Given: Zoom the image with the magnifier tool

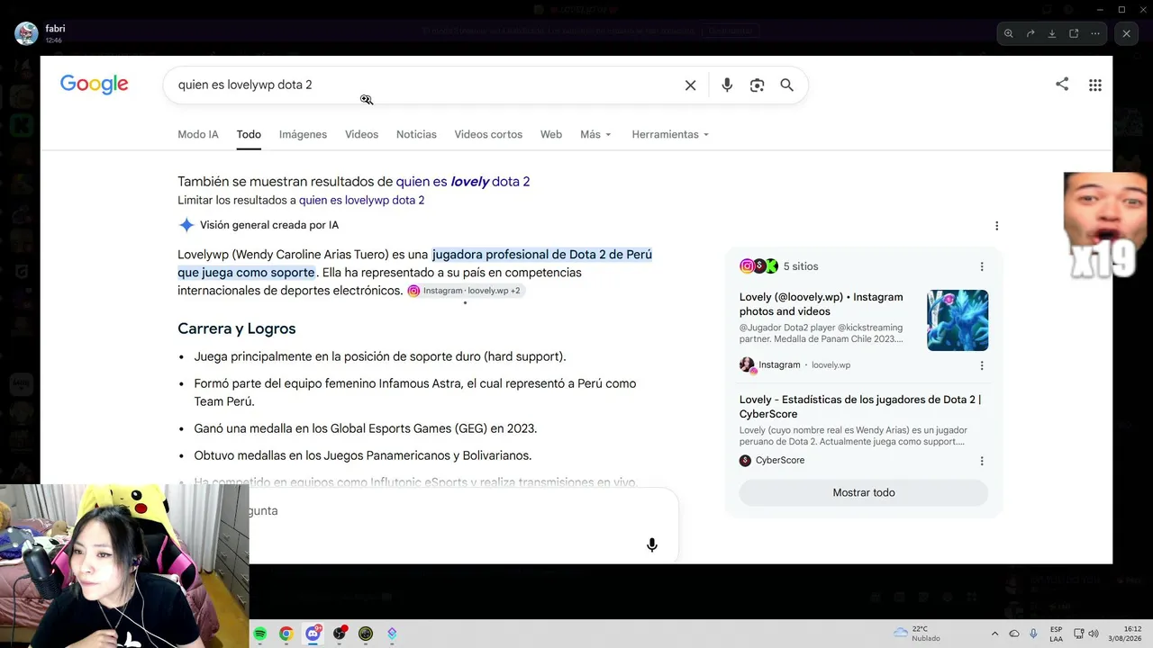Looking at the screenshot, I should tap(1009, 33).
